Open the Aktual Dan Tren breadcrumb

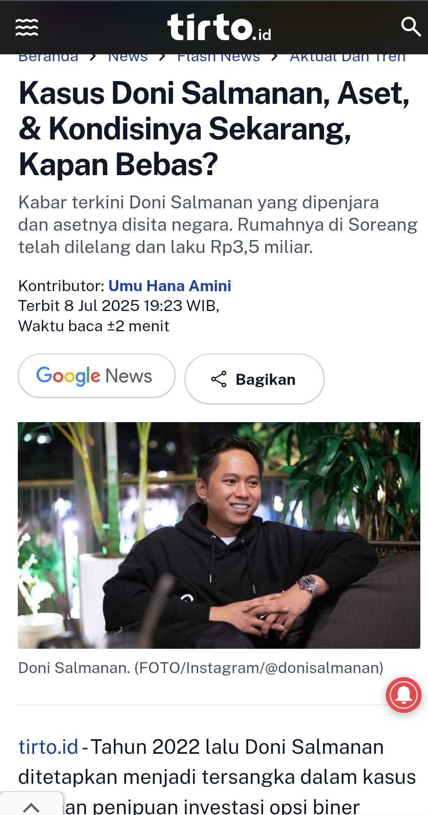click(348, 58)
